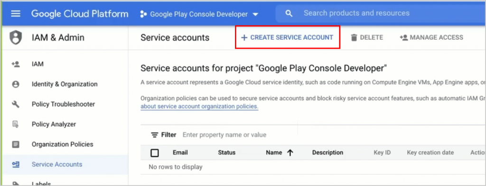Sort table by Email column
Viewport: 486px width, 186px height.
(x=180, y=152)
